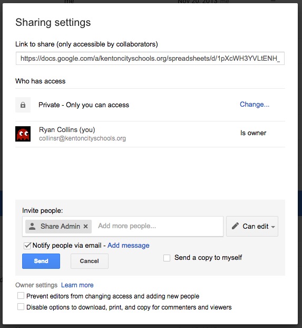Click the person icon in Share Admin chip
Viewport: 302px width, 328px height.
click(x=32, y=227)
